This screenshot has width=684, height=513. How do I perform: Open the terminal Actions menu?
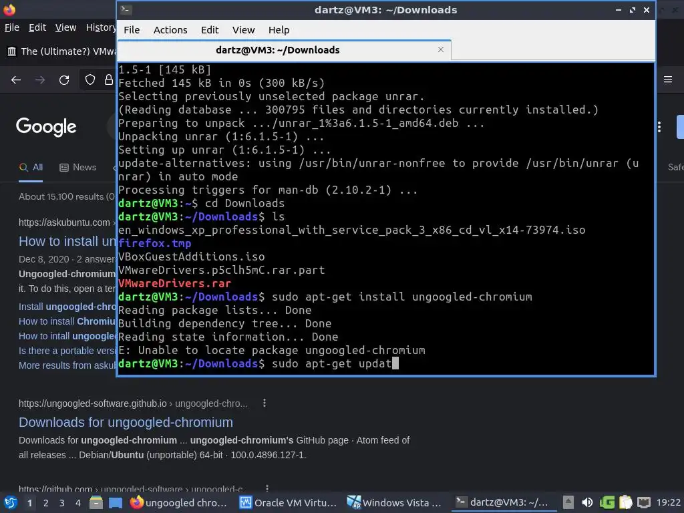pos(170,30)
